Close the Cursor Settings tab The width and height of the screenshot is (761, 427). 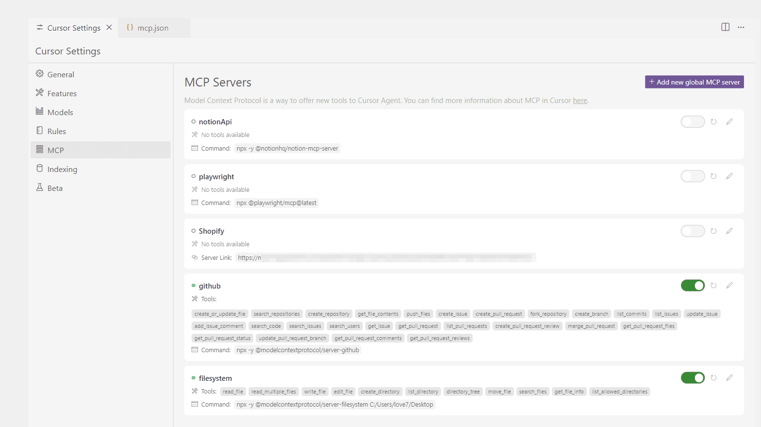click(x=109, y=27)
